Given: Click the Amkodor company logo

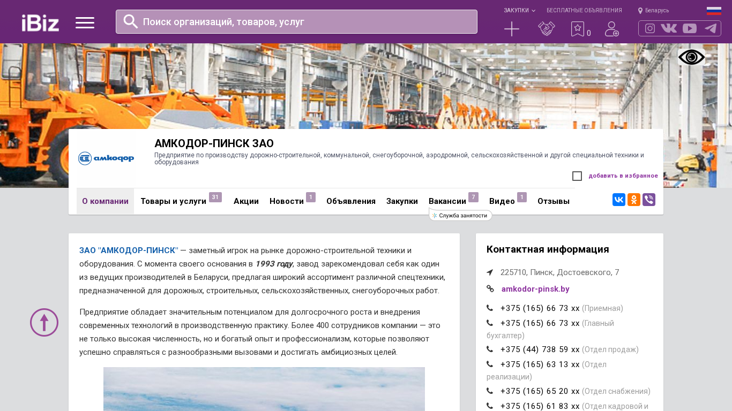Looking at the screenshot, I should click(106, 158).
